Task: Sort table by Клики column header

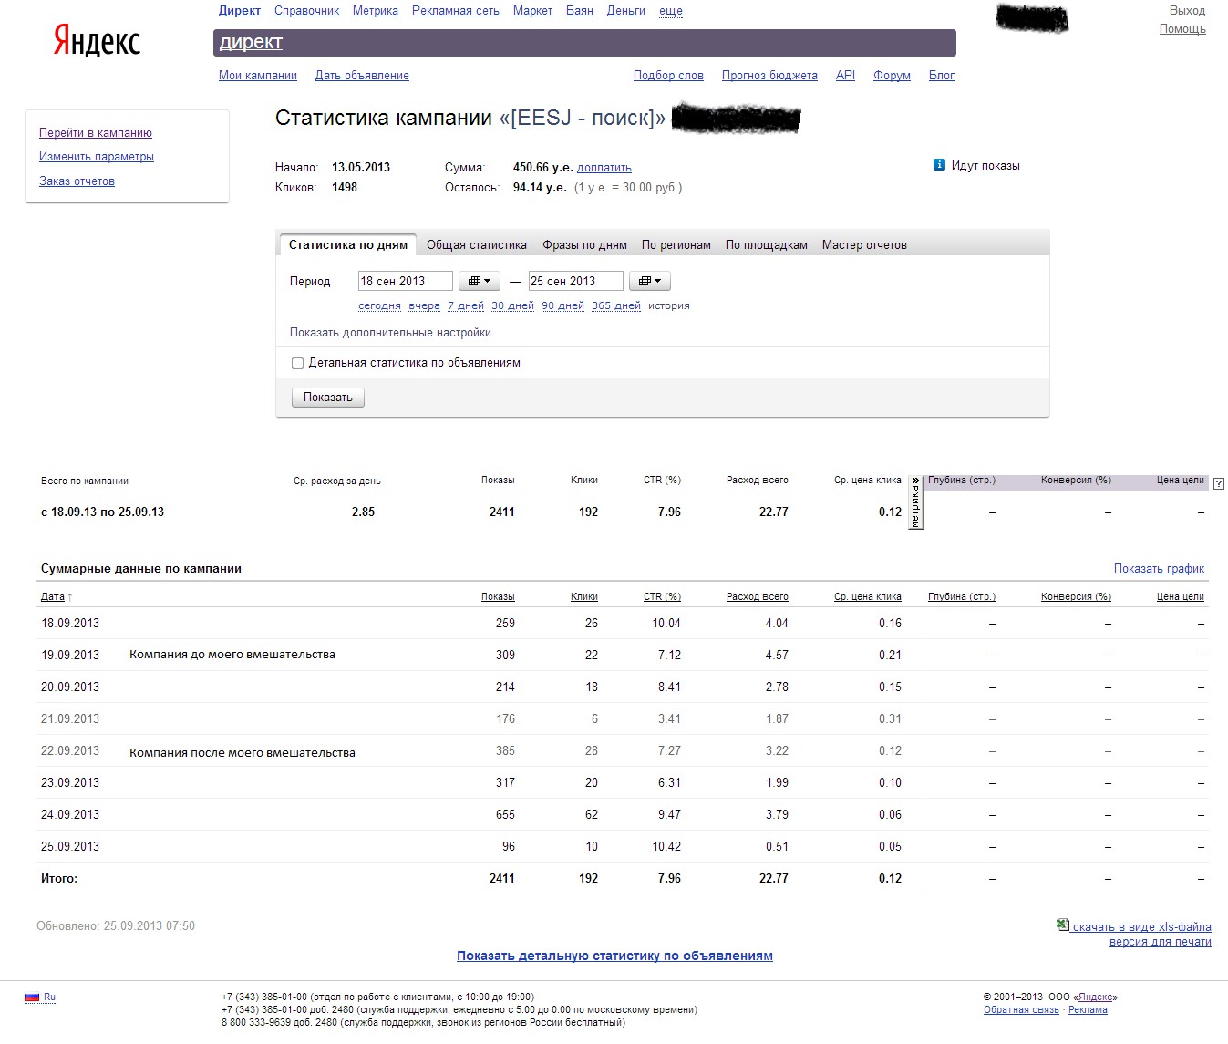Action: (x=584, y=597)
